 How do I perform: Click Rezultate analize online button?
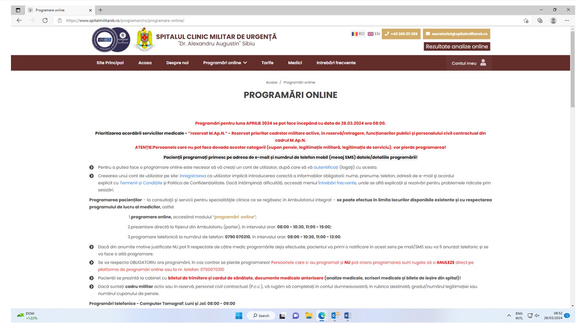click(457, 46)
